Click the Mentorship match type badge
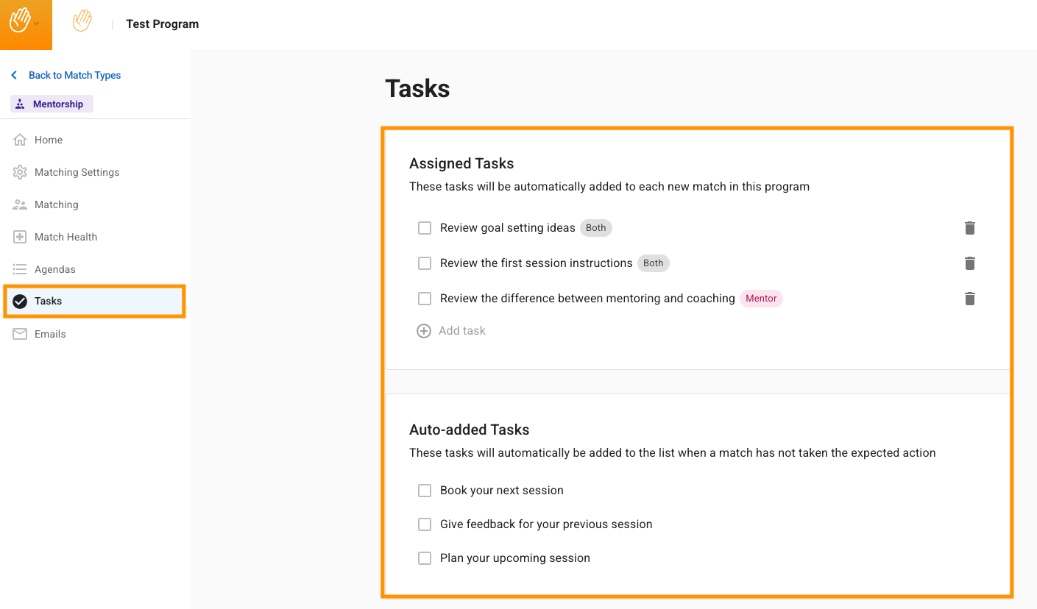Image resolution: width=1037 pixels, height=609 pixels. tap(52, 104)
